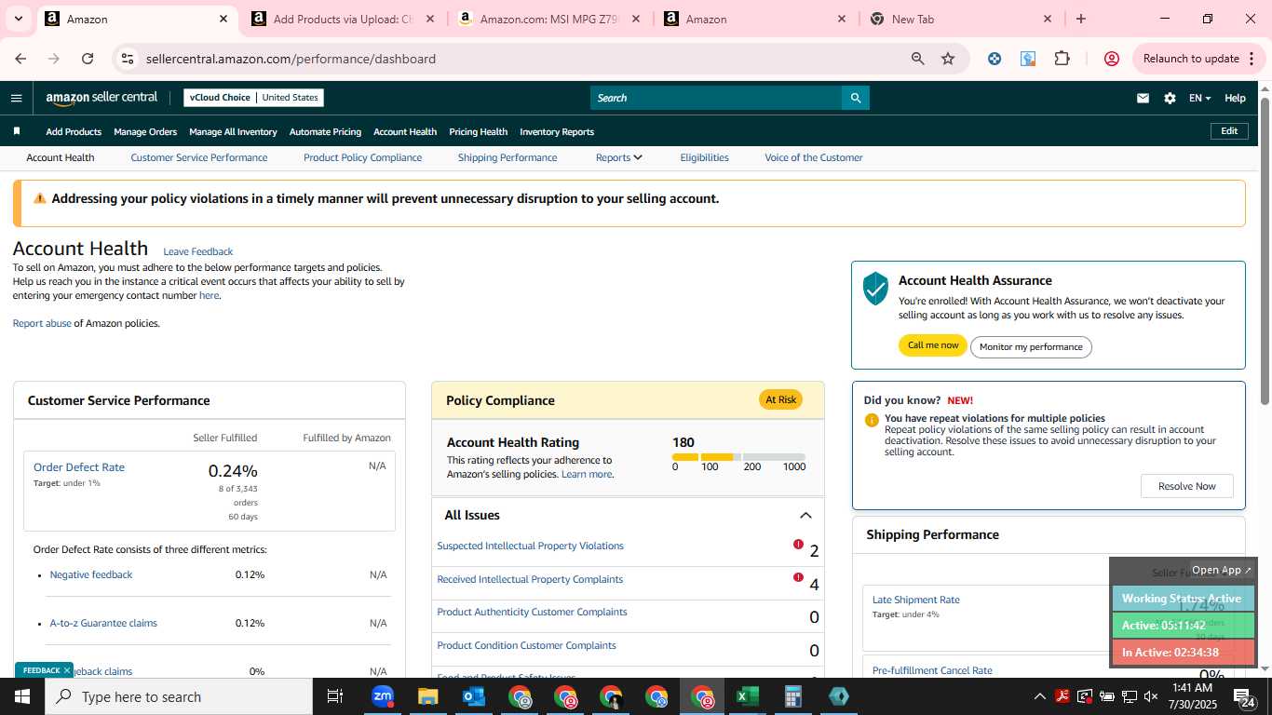Collapse the All Issues section
The image size is (1272, 715).
[805, 516]
